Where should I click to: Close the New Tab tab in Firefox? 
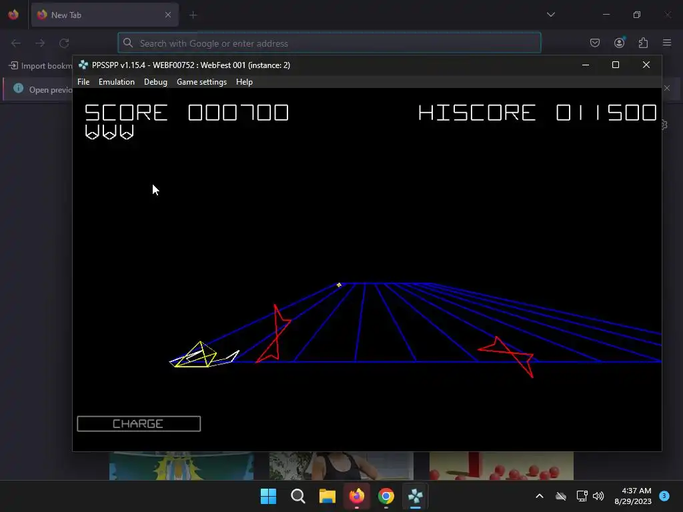tap(168, 15)
